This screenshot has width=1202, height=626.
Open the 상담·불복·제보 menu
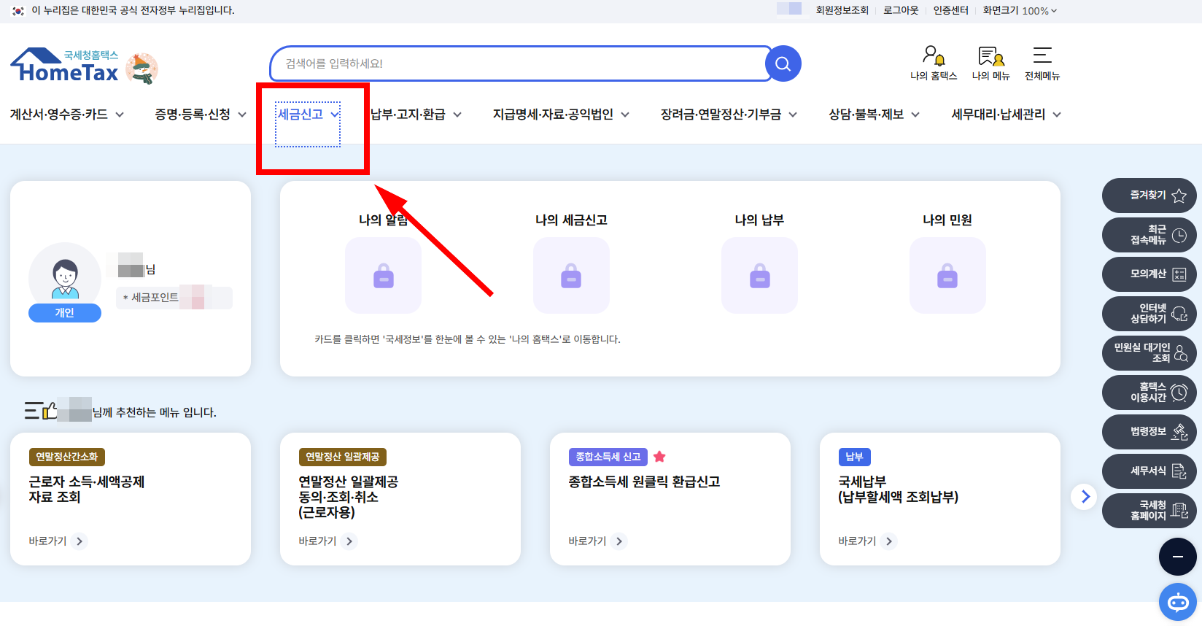(x=874, y=115)
